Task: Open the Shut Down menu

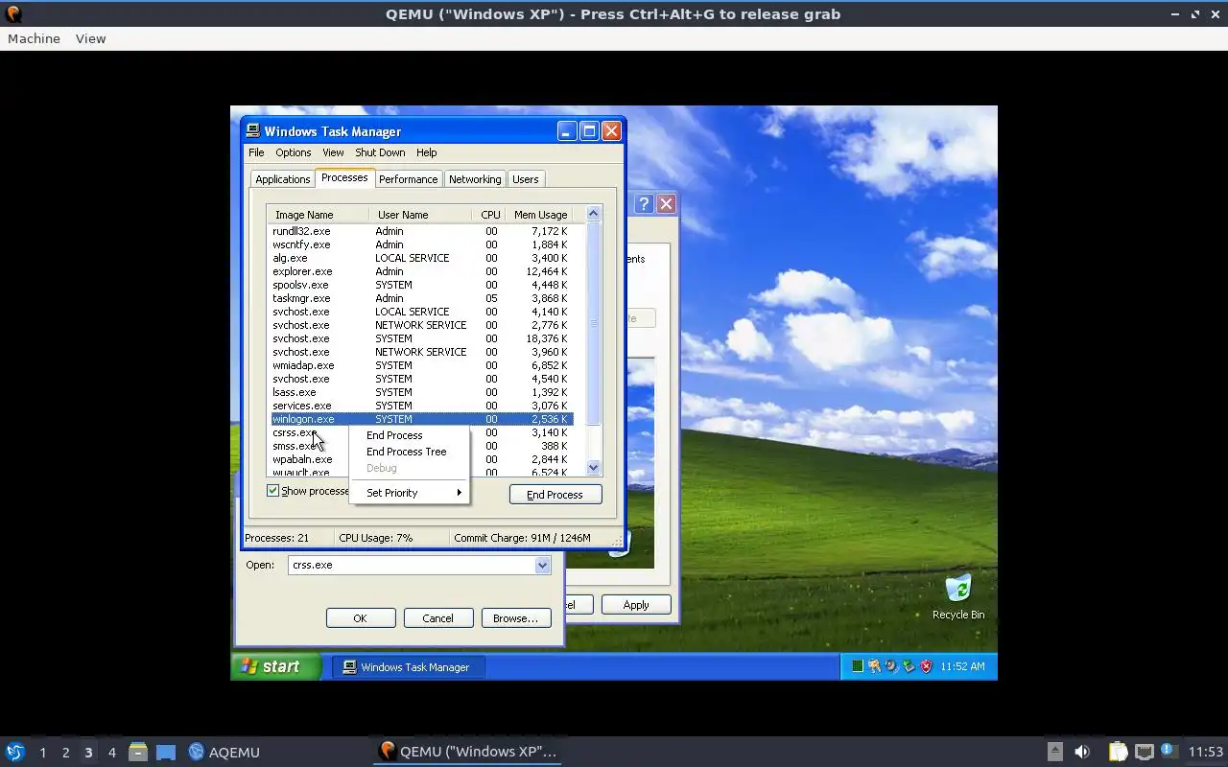Action: (x=380, y=152)
